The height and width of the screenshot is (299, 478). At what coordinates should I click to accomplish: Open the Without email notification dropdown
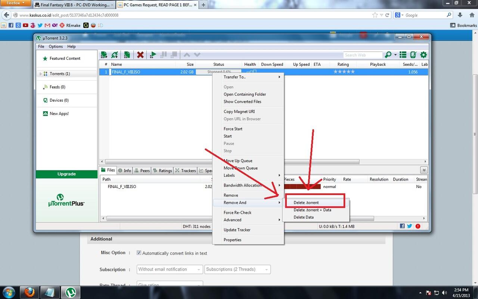tap(170, 269)
